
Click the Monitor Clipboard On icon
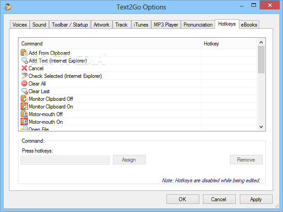[x=24, y=106]
